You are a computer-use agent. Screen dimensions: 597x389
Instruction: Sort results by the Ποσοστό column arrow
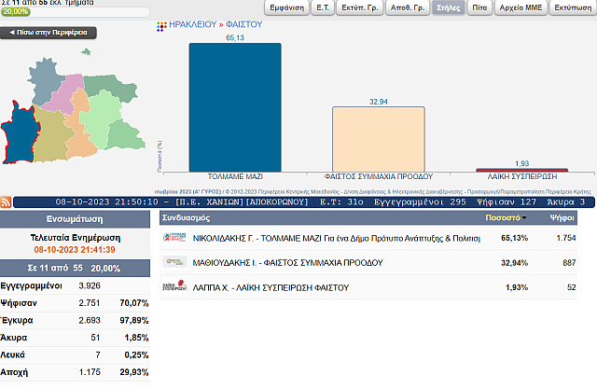pyautogui.click(x=524, y=217)
